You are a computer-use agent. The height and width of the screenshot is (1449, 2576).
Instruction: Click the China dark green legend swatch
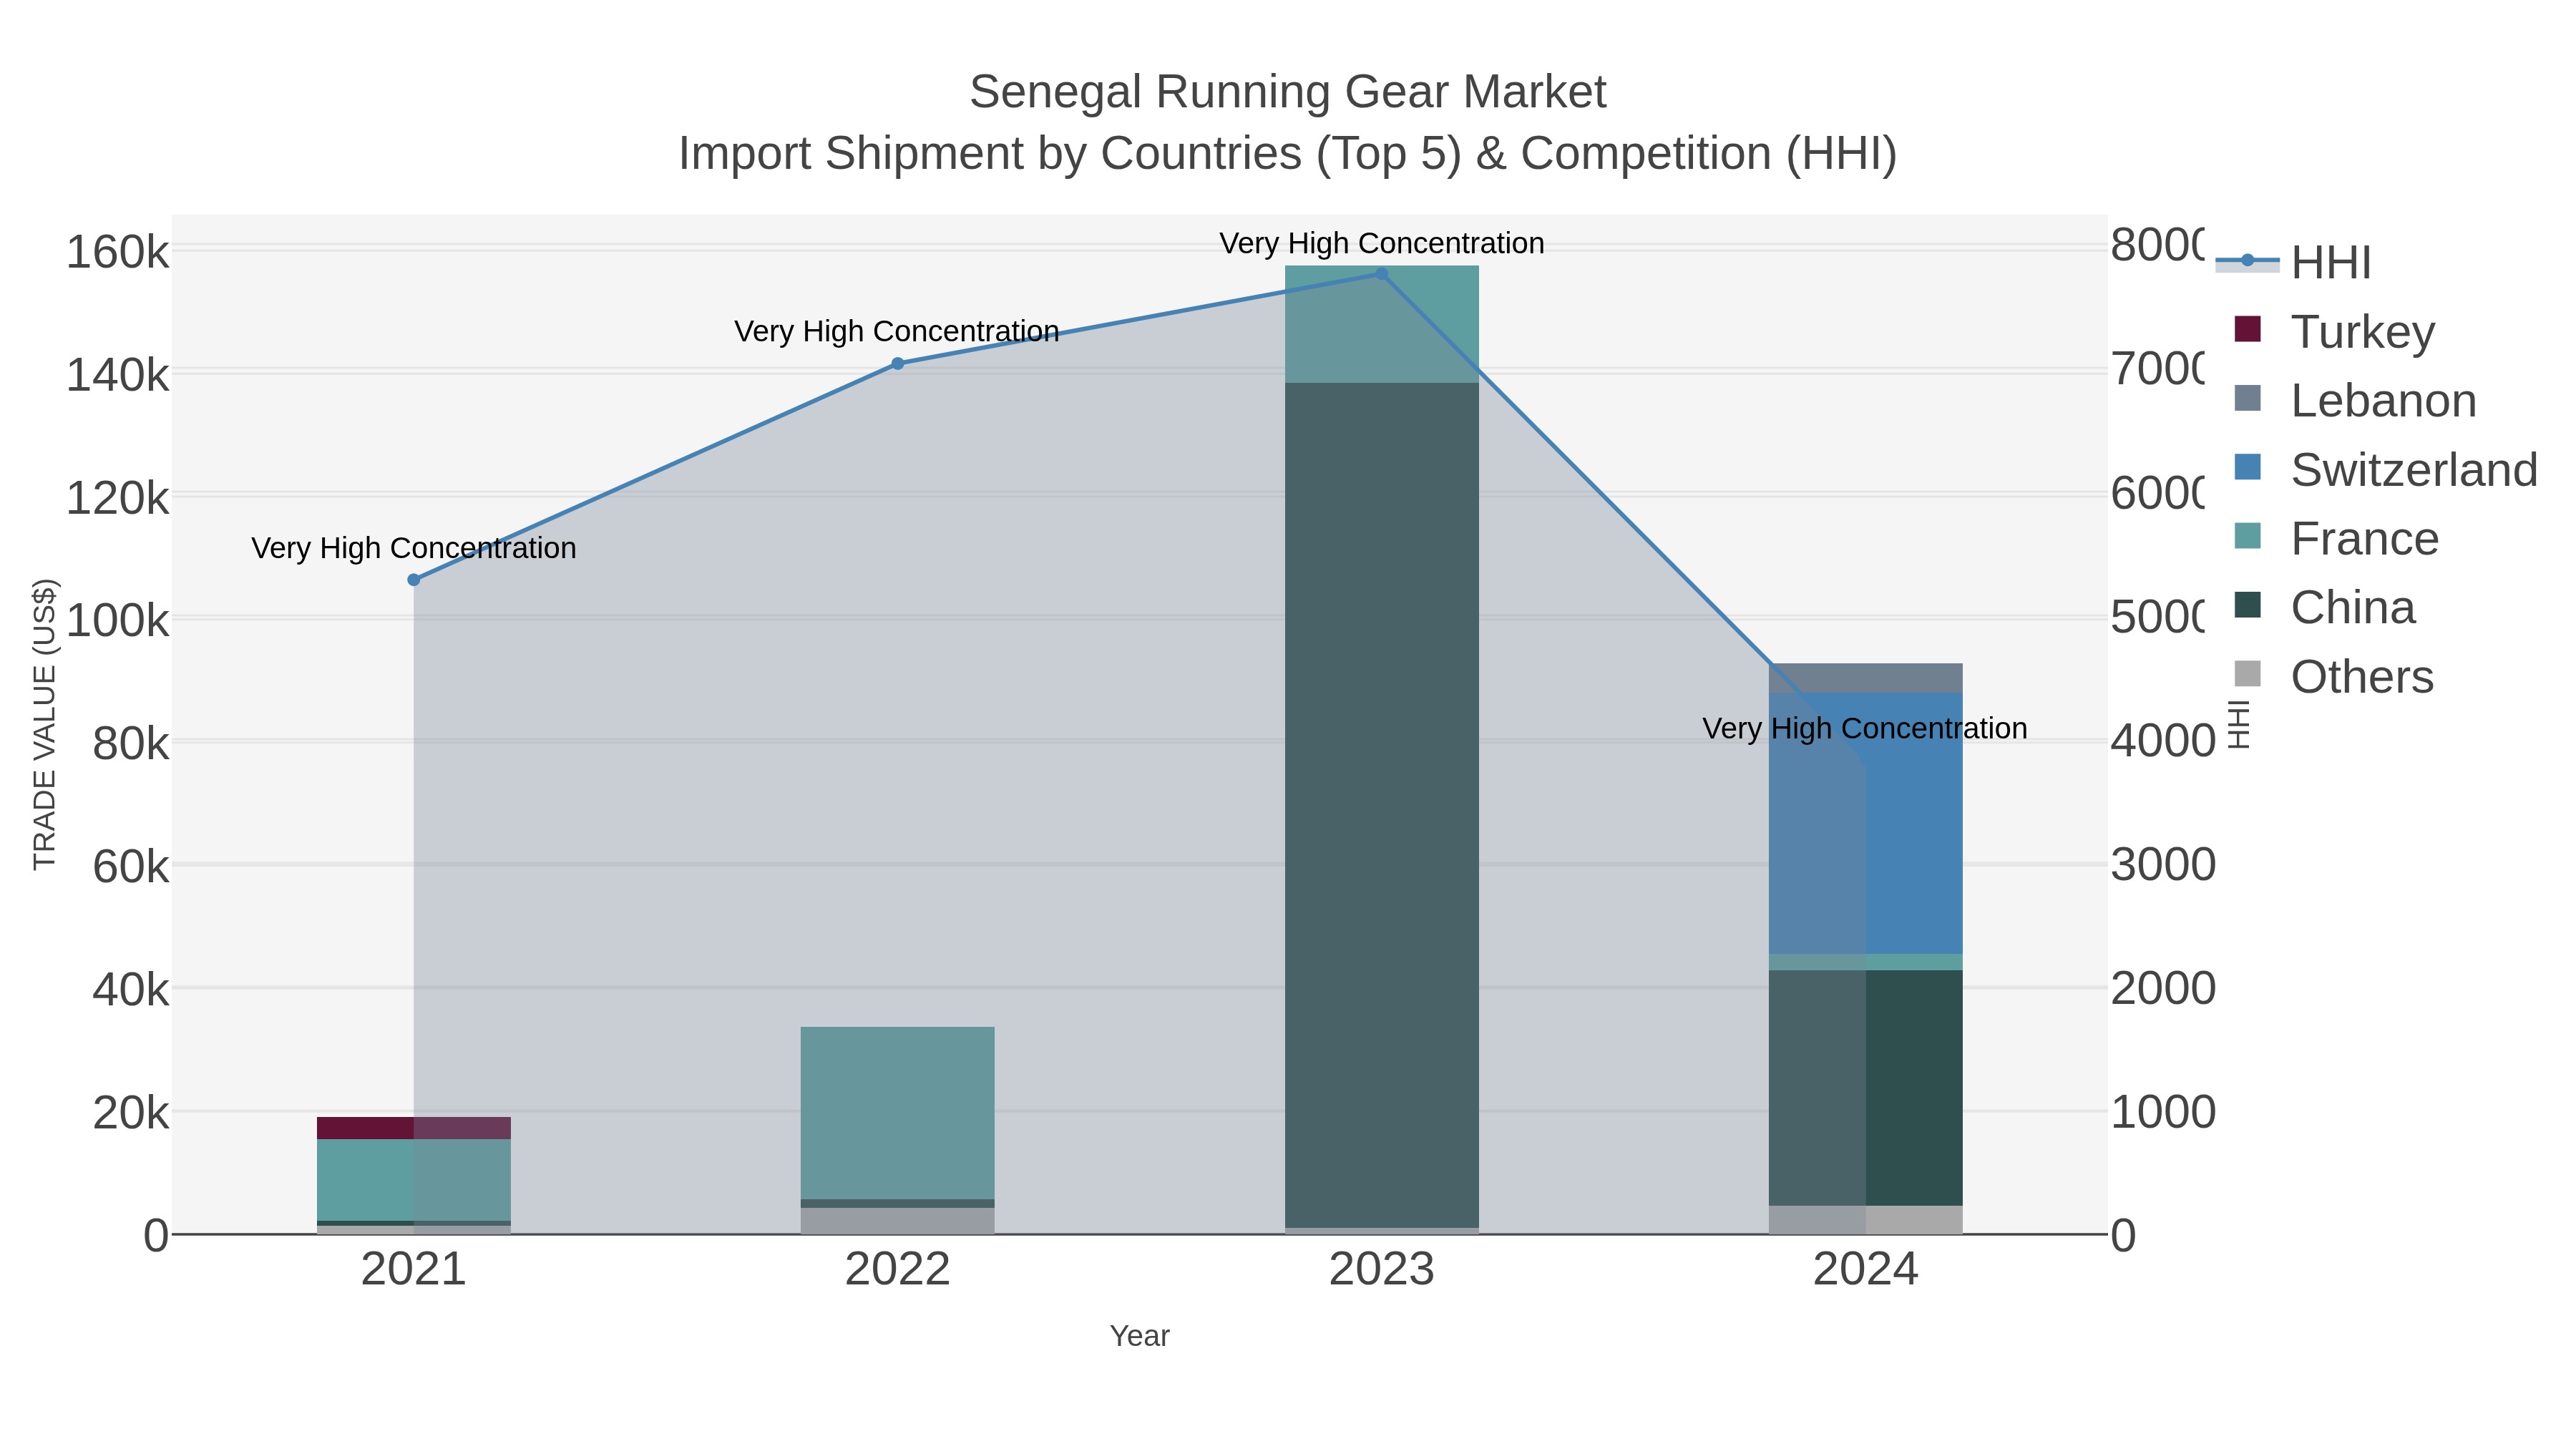tap(2247, 605)
